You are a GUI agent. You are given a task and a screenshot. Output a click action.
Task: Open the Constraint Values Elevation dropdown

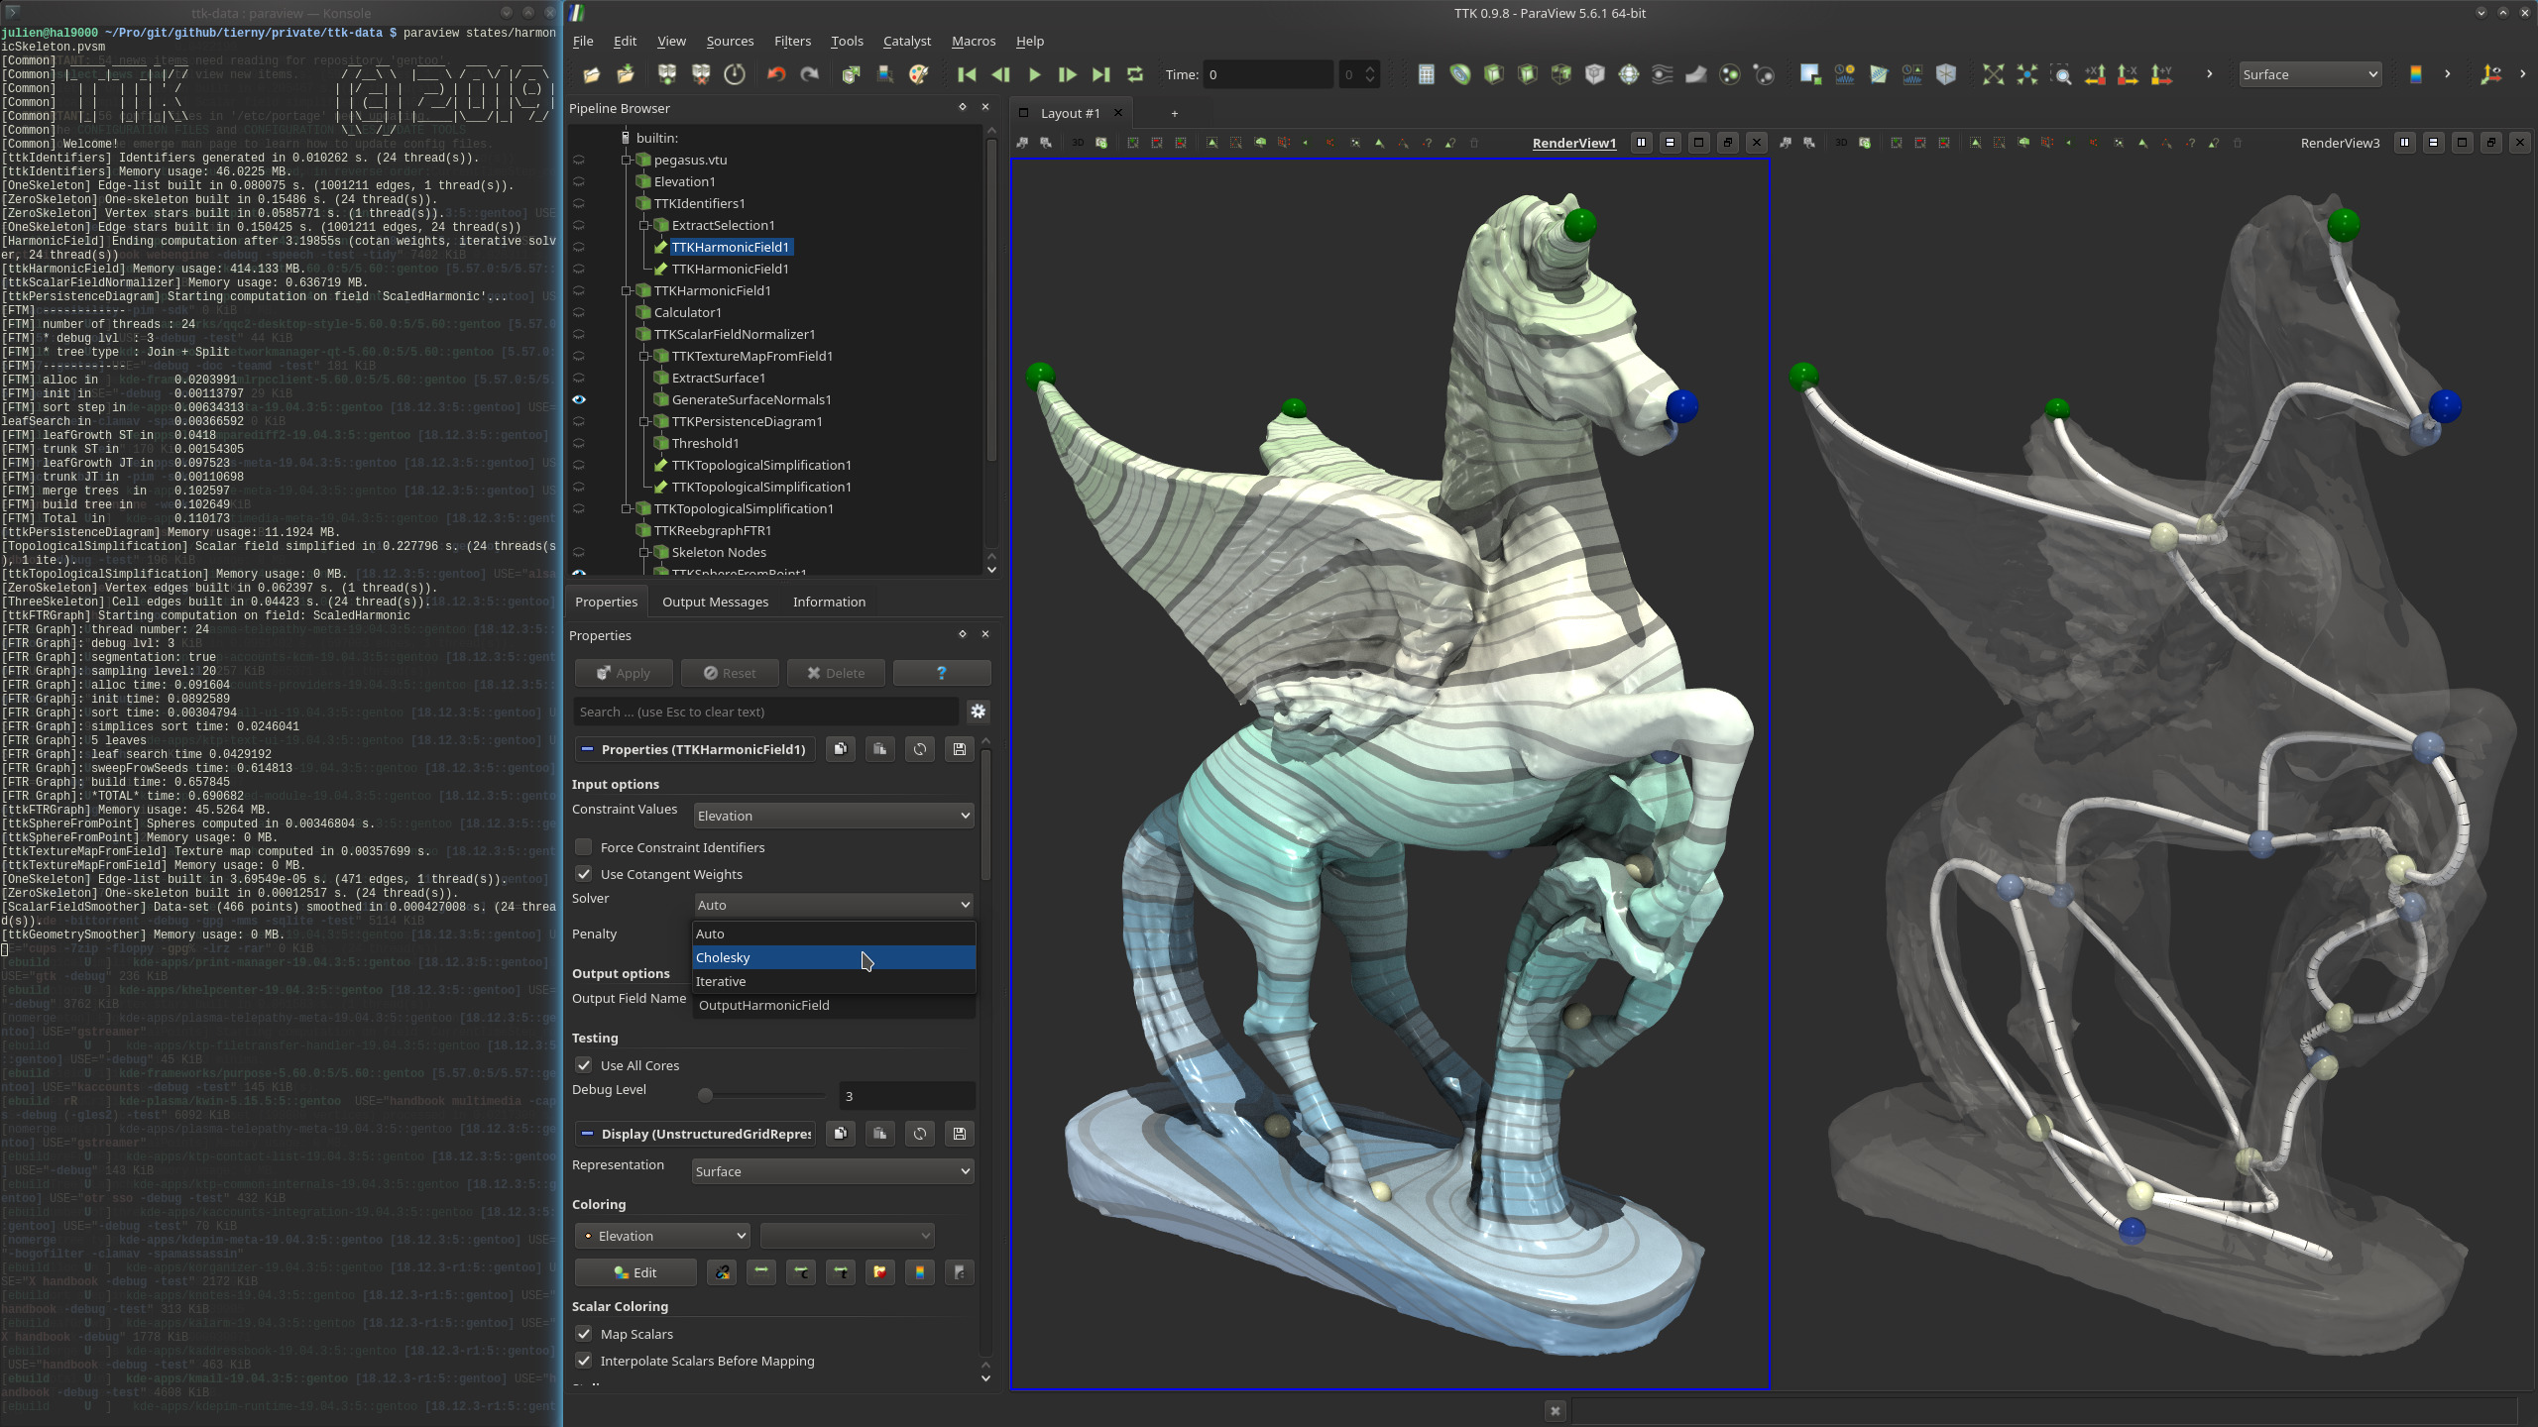point(834,816)
